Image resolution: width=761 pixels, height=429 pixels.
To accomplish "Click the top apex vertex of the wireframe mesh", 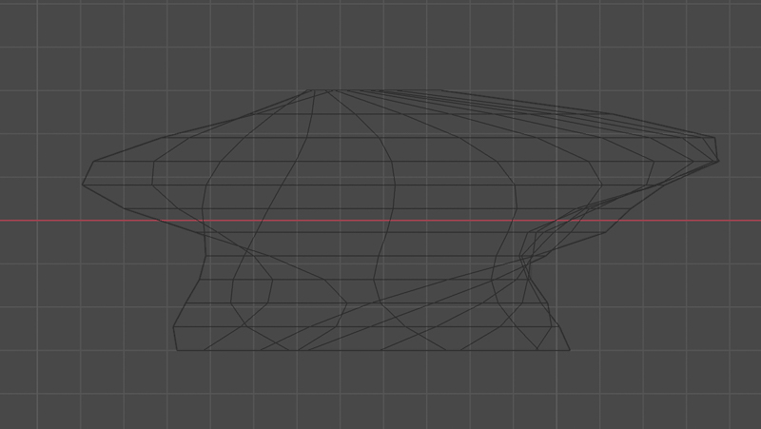I will (x=311, y=90).
